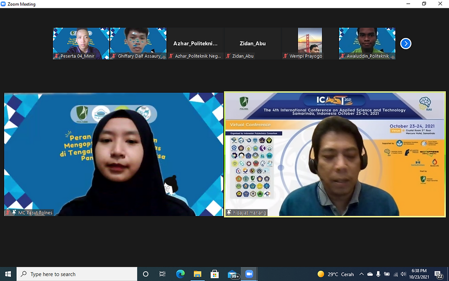
Task: Click the 'MC Resut Polnes' name label
Action: pyautogui.click(x=35, y=213)
